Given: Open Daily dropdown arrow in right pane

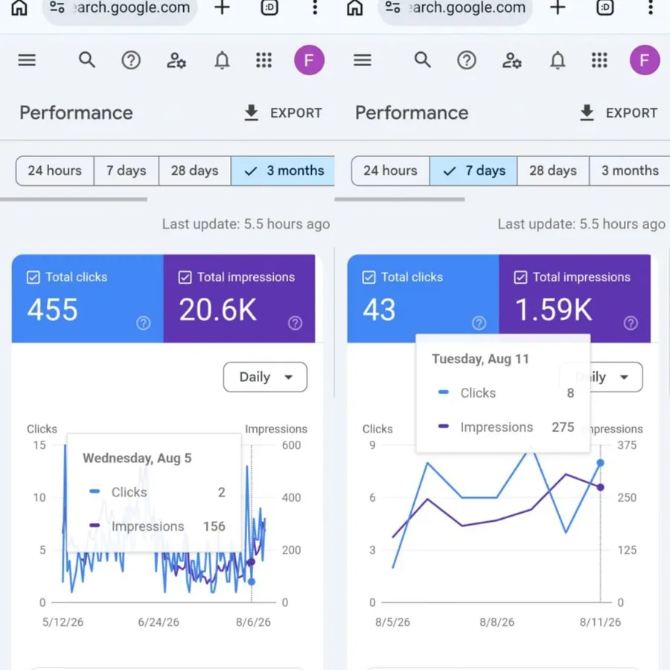Looking at the screenshot, I should click(x=625, y=377).
